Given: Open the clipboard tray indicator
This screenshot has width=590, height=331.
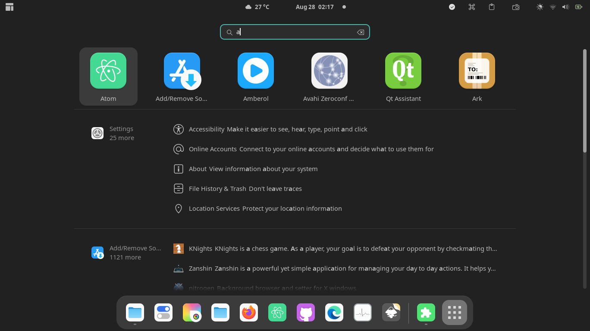Looking at the screenshot, I should (492, 7).
